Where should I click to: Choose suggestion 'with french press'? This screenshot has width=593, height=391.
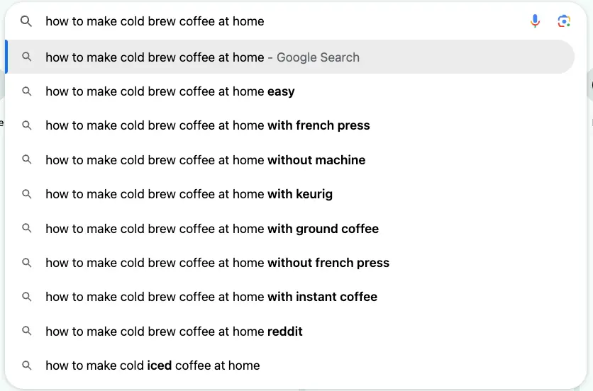pyautogui.click(x=290, y=125)
